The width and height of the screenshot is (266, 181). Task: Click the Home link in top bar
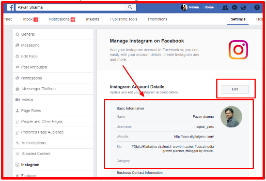[209, 7]
